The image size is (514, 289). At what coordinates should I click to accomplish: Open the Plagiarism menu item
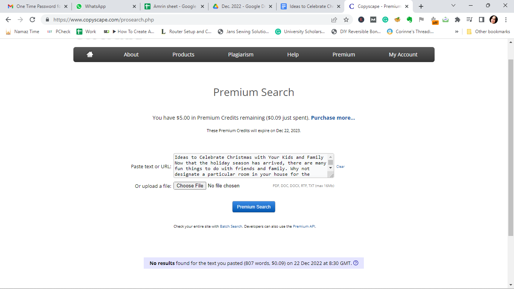(x=241, y=55)
